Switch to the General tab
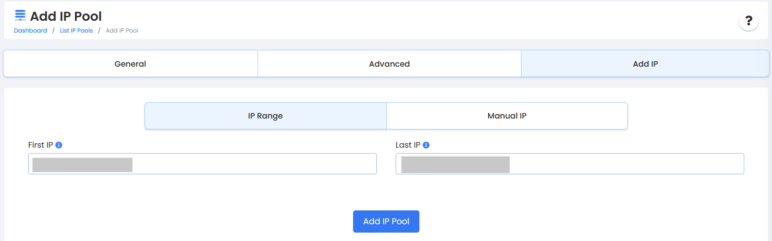772x241 pixels. click(130, 64)
